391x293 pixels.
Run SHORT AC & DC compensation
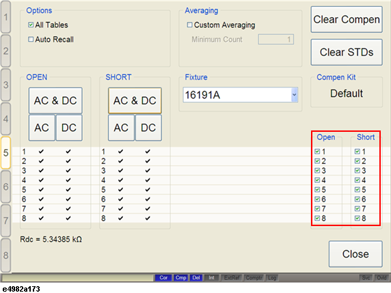(135, 100)
